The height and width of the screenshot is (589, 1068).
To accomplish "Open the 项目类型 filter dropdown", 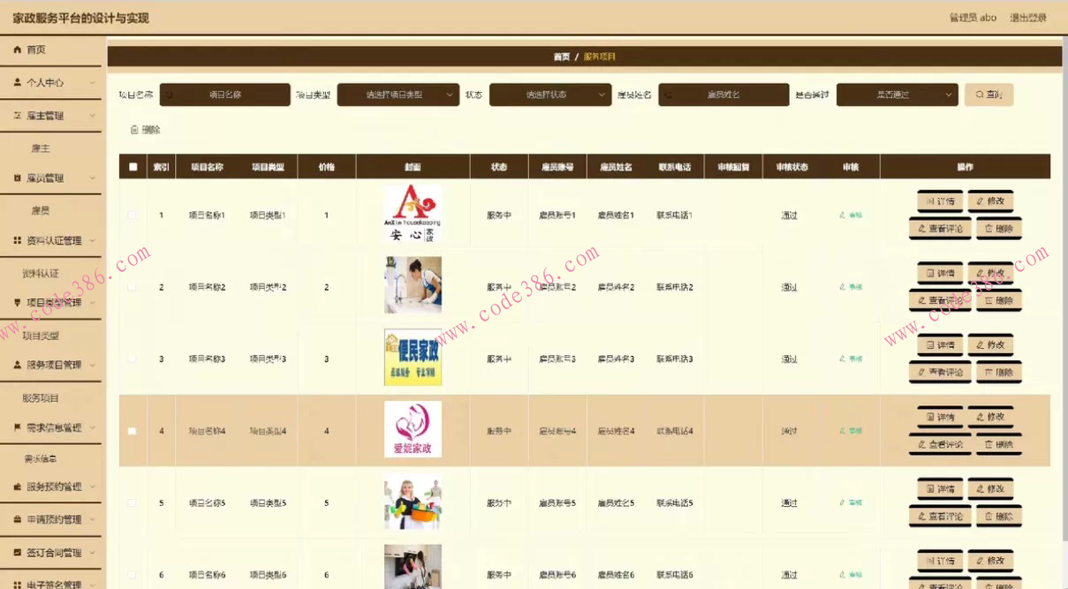I will pyautogui.click(x=398, y=94).
